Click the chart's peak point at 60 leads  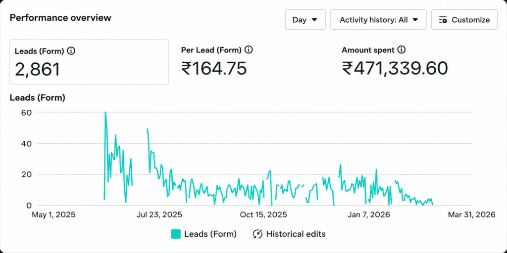pos(105,112)
